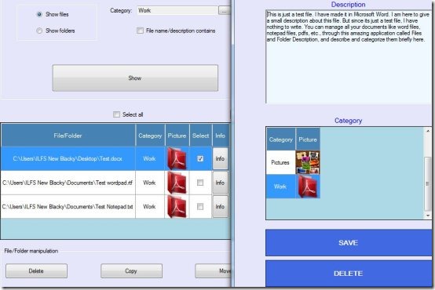Click Picture header in the category list
This screenshot has width=435, height=290.
[x=308, y=140]
